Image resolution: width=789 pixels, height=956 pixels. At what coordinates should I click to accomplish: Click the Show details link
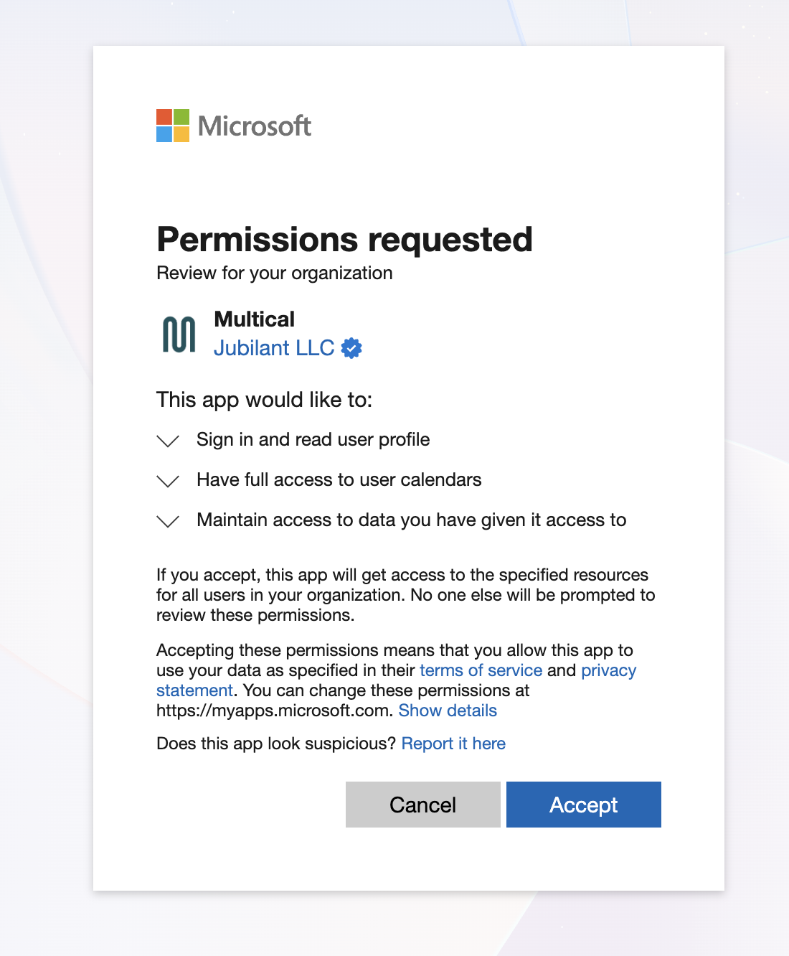coord(448,711)
